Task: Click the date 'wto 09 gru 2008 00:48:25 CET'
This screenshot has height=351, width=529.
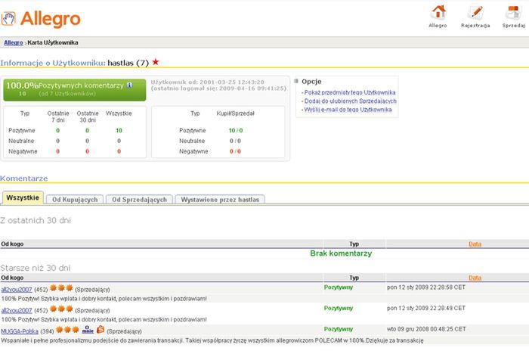Action: pyautogui.click(x=426, y=329)
